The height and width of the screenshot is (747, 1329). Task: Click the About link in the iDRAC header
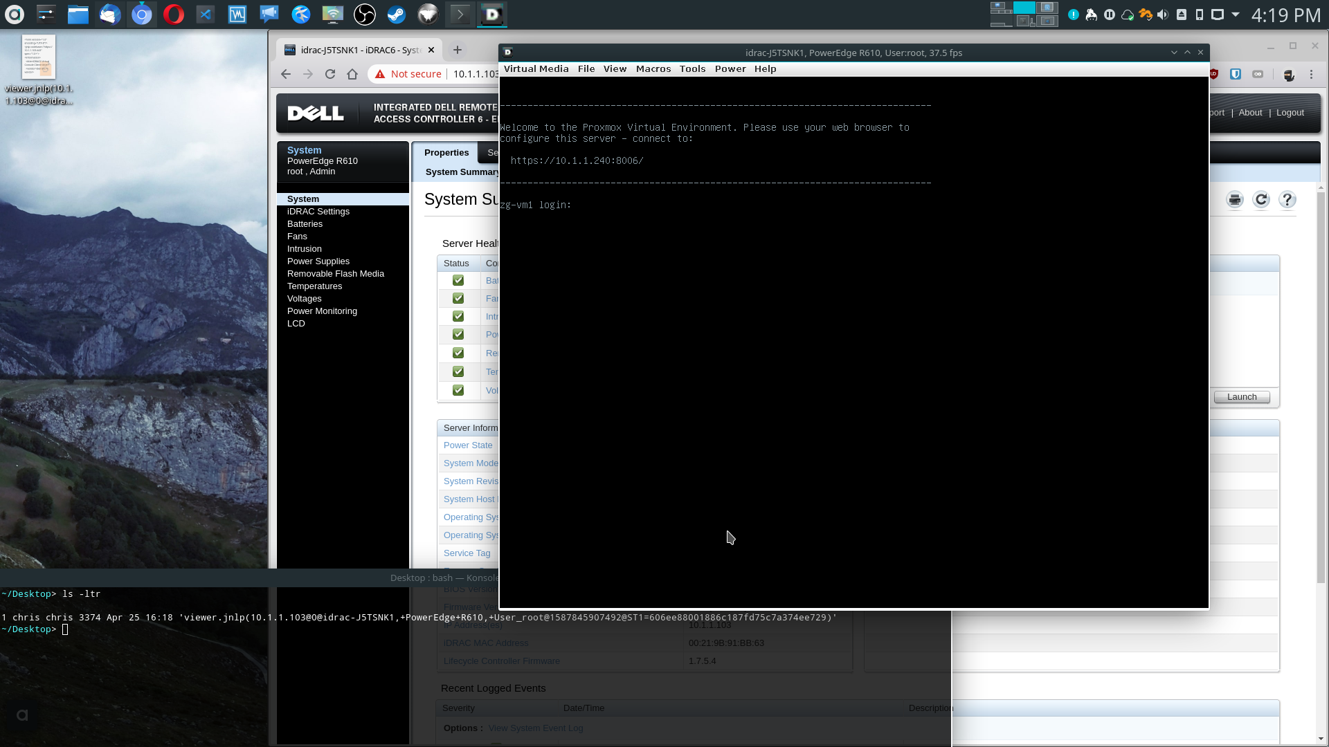[1250, 113]
